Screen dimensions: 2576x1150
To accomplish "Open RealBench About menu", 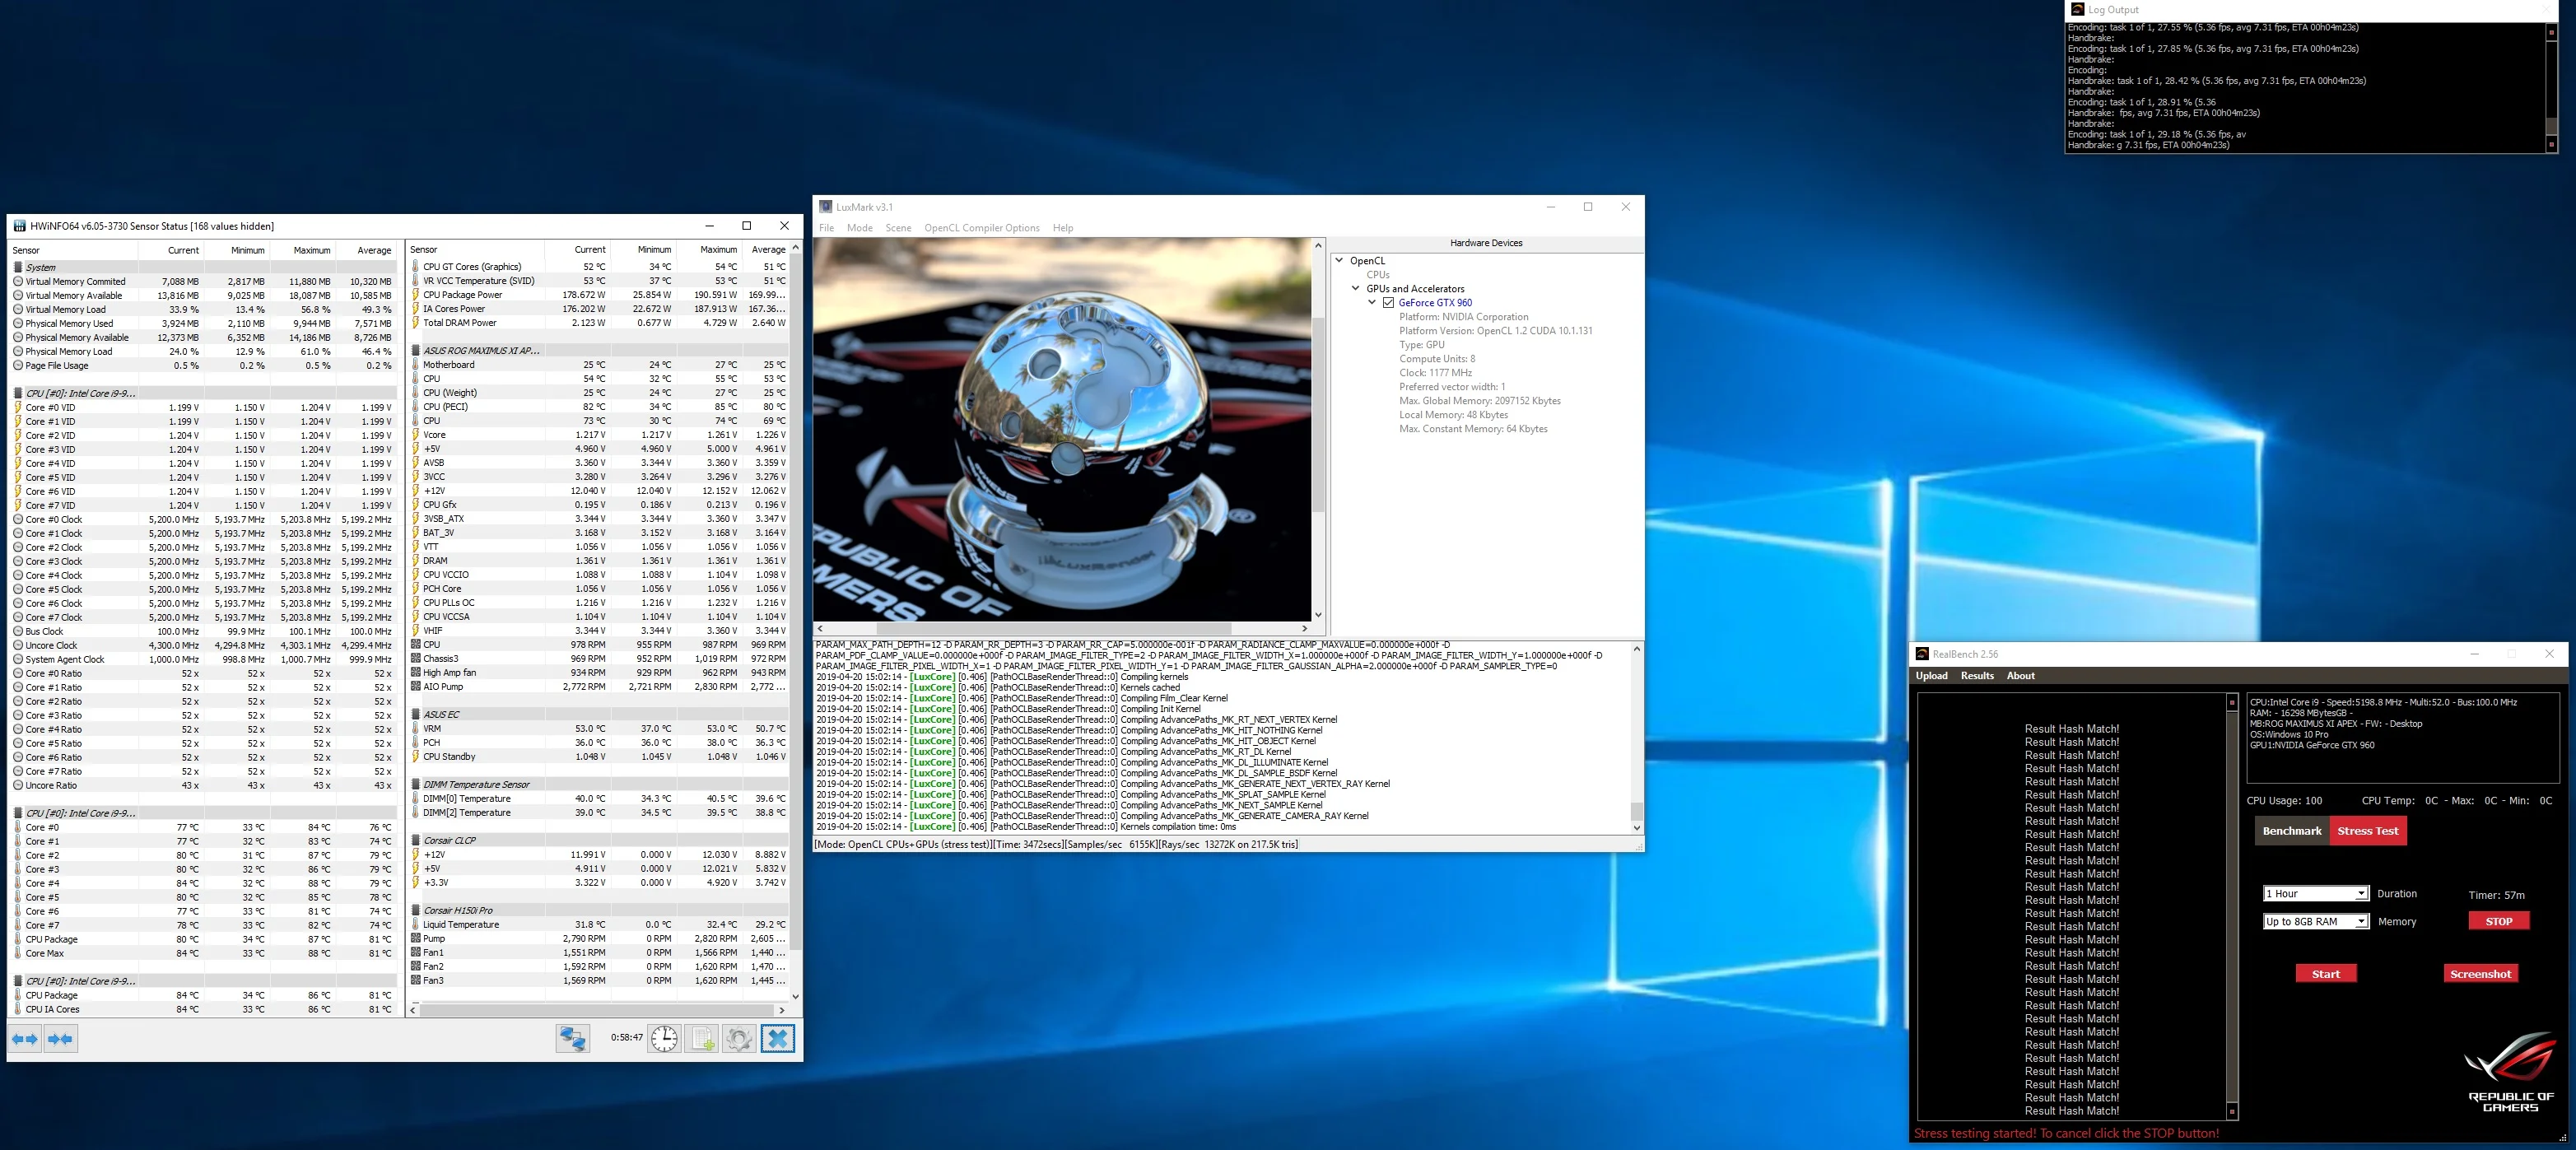I will tap(2020, 676).
